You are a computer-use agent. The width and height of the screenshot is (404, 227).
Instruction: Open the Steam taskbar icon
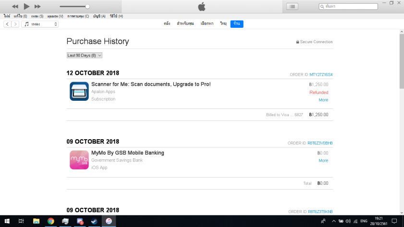pos(94,221)
